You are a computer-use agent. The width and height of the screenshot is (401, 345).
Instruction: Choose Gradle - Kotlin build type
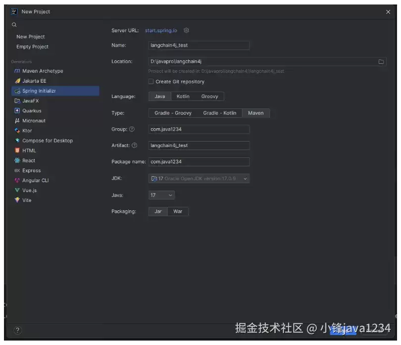[x=220, y=113]
